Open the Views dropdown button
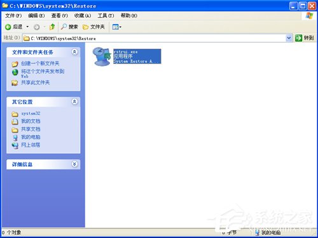 tap(116, 27)
